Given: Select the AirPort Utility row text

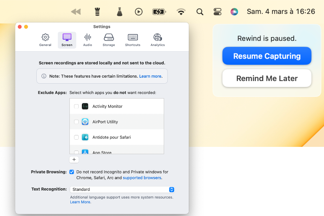Looking at the screenshot, I should [x=105, y=122].
